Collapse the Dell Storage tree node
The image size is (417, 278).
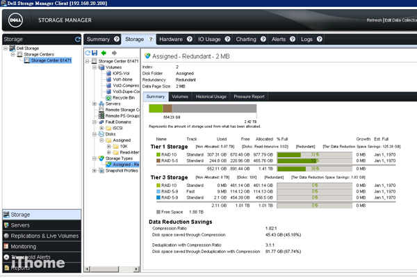[6, 48]
